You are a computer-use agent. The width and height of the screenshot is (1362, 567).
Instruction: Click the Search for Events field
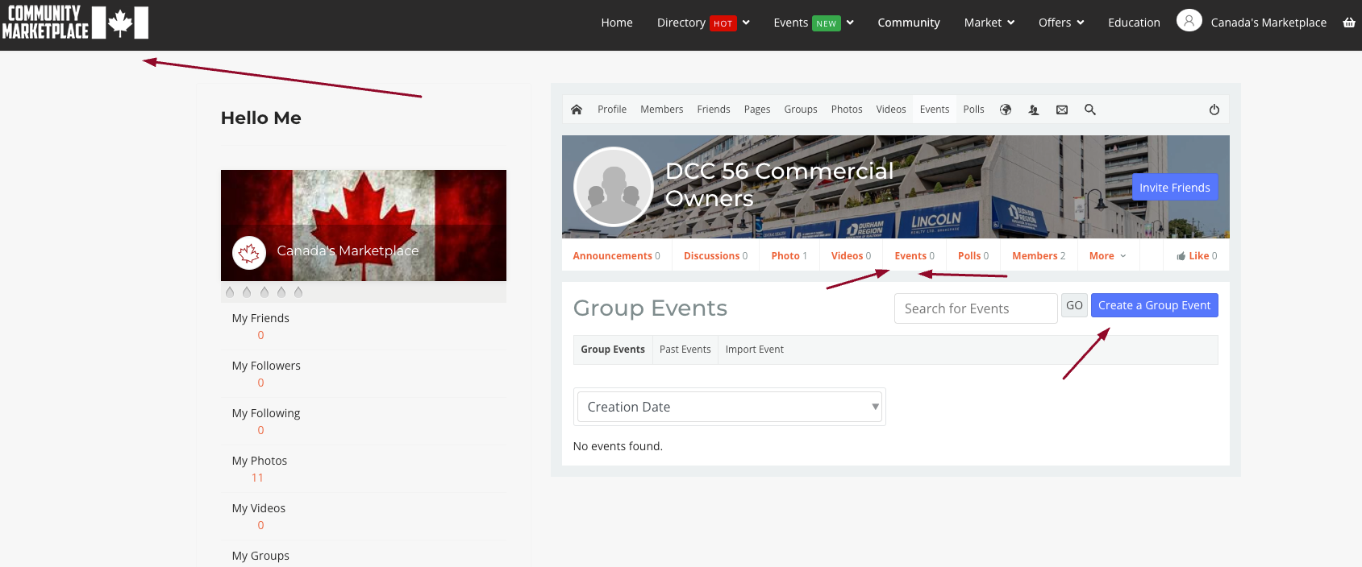click(x=975, y=308)
